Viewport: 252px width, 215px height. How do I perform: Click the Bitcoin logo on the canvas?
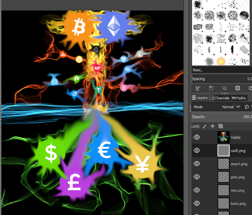coord(79,27)
